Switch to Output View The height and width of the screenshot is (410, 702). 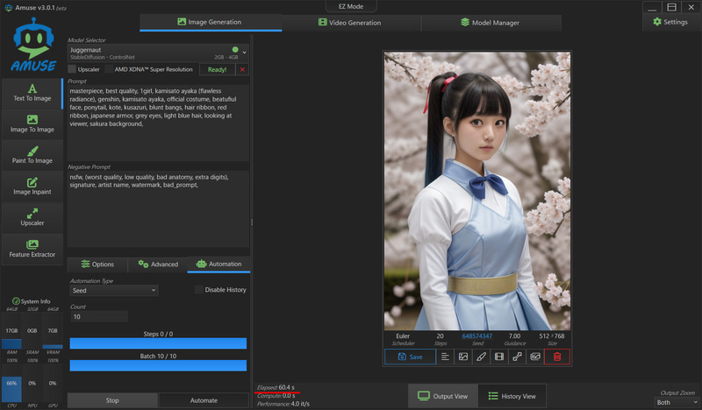443,396
